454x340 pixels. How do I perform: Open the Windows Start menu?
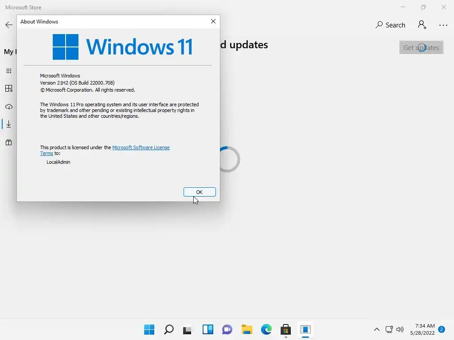(x=149, y=329)
